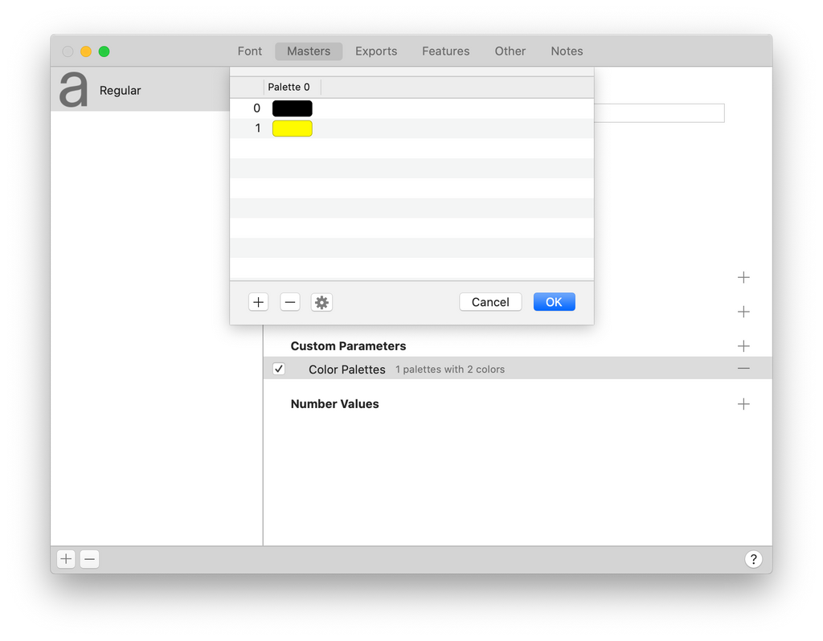Open the gear menu in the palette dialog
823x641 pixels.
coord(321,301)
